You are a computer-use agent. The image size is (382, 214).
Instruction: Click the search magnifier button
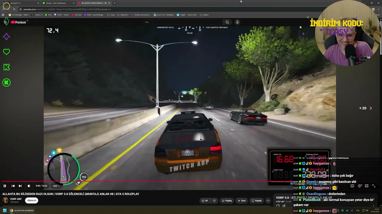pos(227,22)
